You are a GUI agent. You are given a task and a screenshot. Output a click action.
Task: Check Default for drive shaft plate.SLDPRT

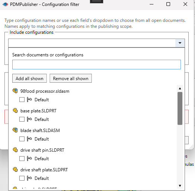tap(22, 178)
